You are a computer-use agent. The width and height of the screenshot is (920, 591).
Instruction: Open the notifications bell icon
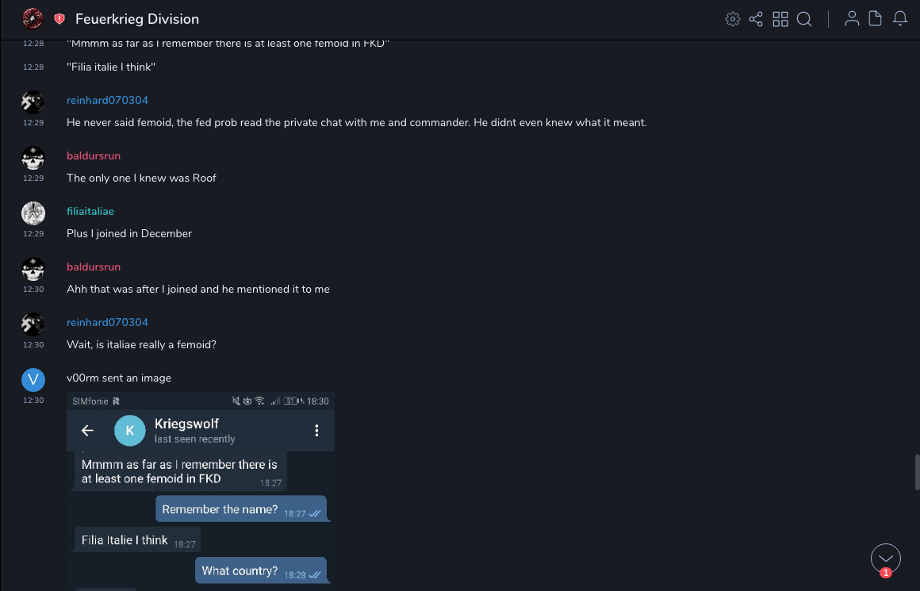(x=900, y=19)
